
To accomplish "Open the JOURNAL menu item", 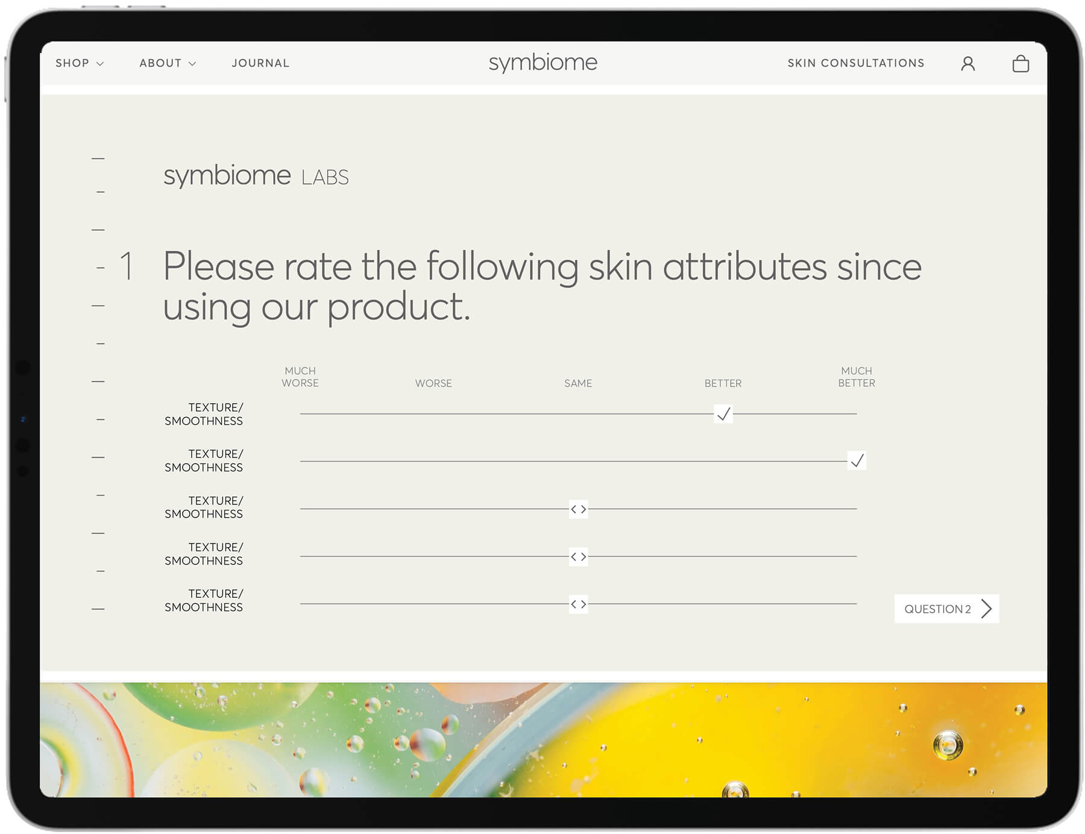I will pos(260,63).
